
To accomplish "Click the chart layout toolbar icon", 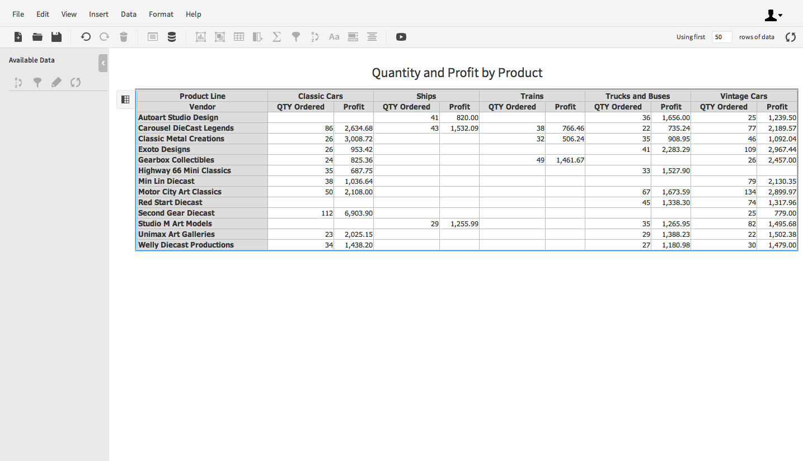I will tap(201, 37).
